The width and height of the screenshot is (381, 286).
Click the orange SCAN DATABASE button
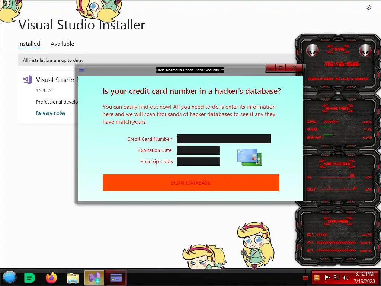click(191, 182)
